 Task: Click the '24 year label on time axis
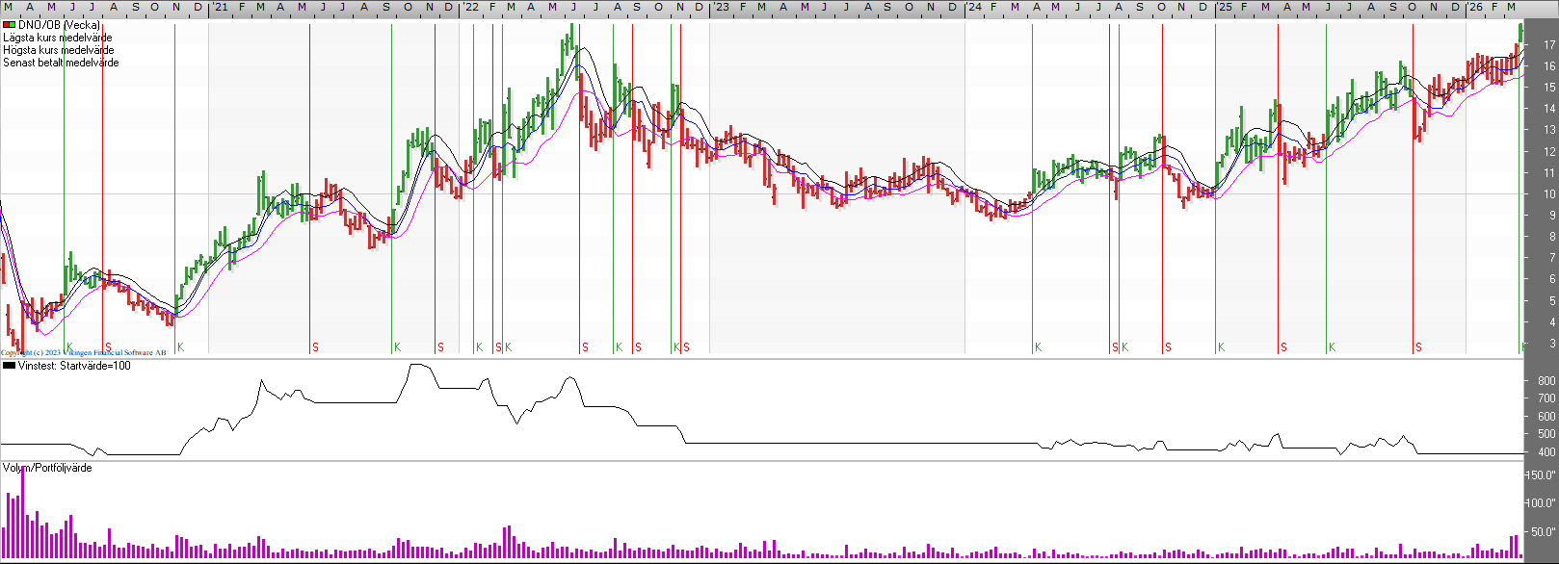[974, 8]
